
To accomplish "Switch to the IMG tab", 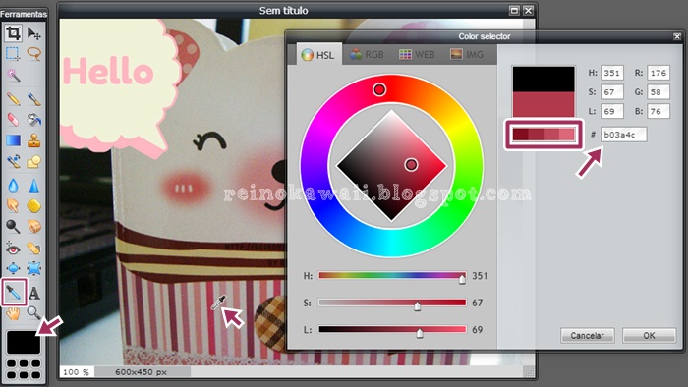I will coord(467,55).
